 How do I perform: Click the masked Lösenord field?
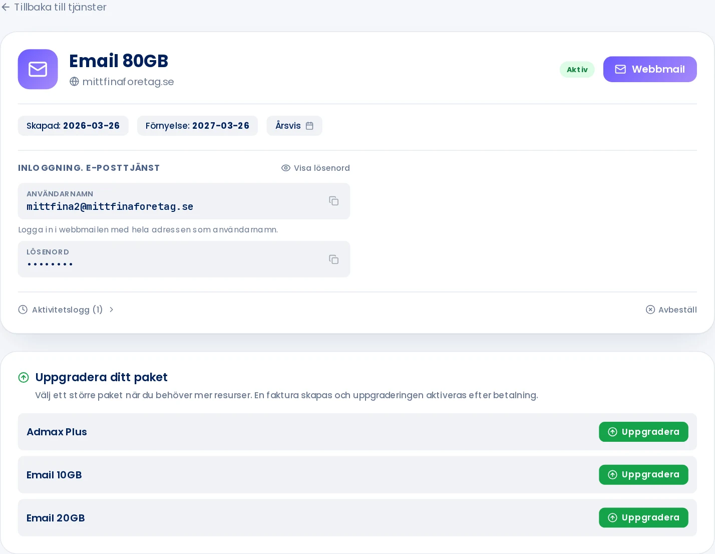tap(184, 259)
